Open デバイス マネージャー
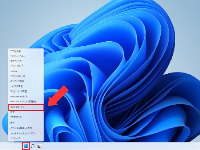The width and height of the screenshot is (200, 150). (x=26, y=76)
